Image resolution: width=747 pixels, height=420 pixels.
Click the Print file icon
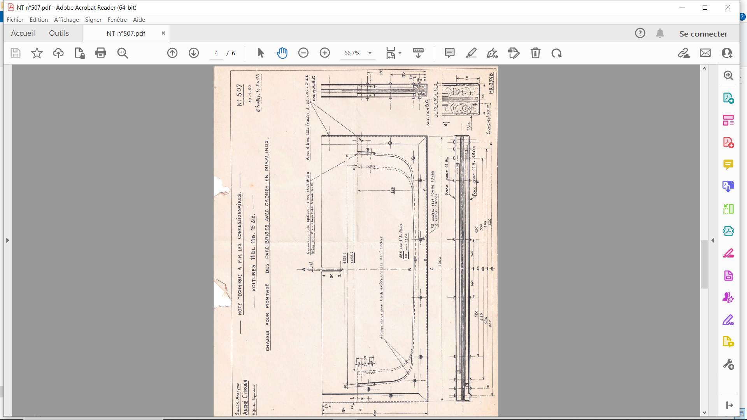click(x=101, y=53)
